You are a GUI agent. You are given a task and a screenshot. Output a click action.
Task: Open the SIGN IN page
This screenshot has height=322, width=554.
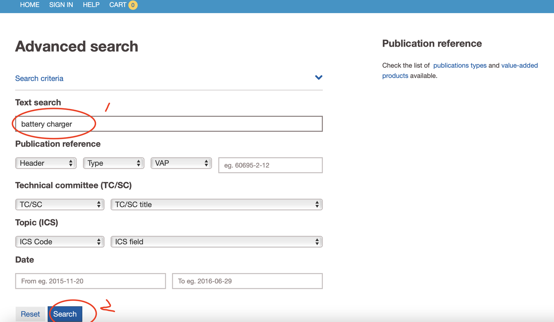(61, 5)
